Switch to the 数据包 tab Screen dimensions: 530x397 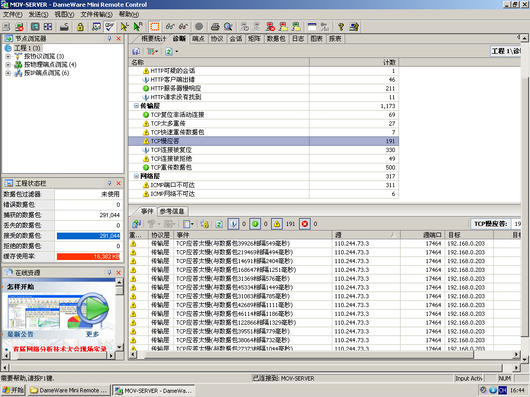[x=276, y=39]
